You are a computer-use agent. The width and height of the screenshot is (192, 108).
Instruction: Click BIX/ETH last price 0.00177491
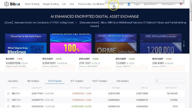(37, 93)
